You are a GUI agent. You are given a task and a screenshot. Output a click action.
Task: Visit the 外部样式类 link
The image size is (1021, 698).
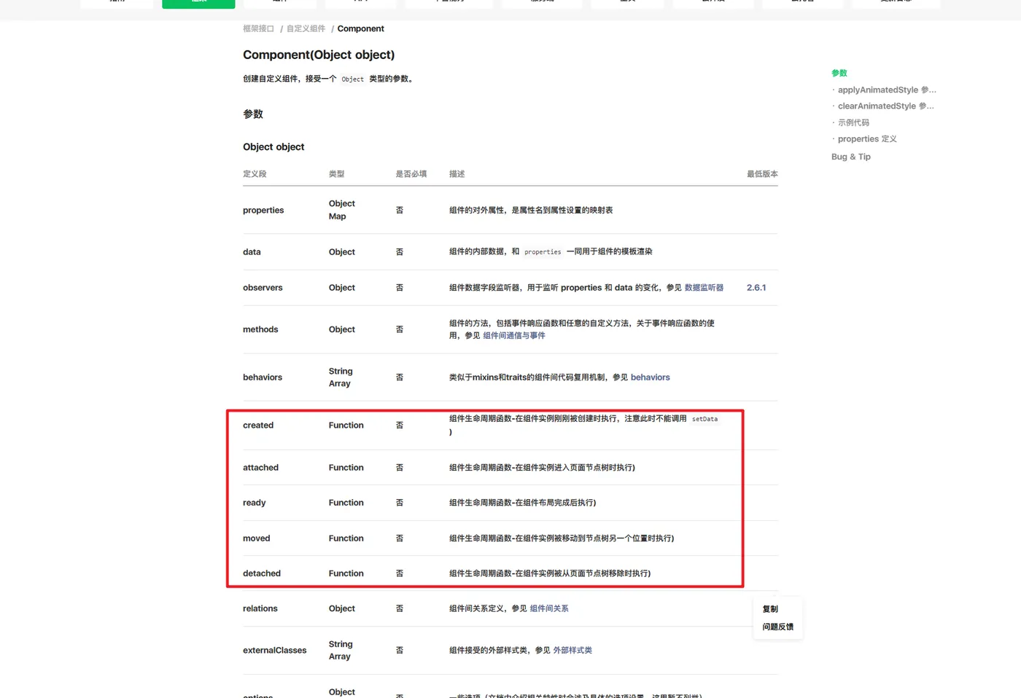pos(572,650)
